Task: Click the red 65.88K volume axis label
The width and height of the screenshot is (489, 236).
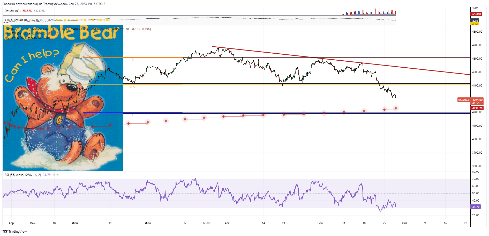Action: point(477,14)
